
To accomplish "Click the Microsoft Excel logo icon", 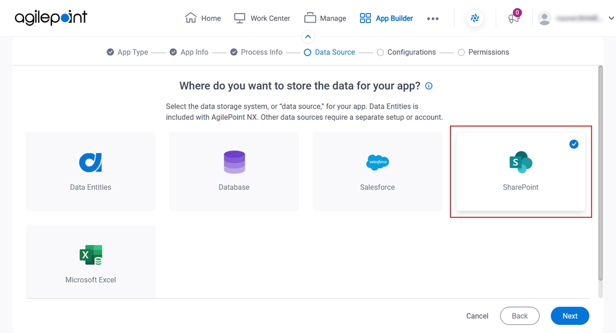I will point(91,255).
